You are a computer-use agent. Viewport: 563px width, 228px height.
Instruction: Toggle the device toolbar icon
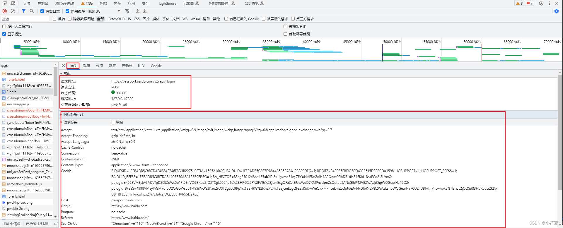pos(13,3)
